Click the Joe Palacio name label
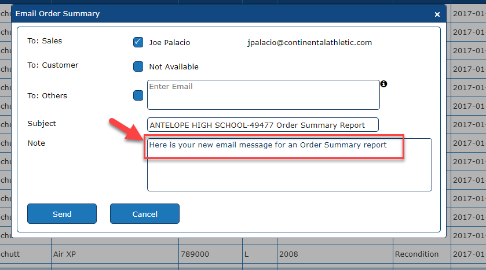The height and width of the screenshot is (270, 486). coord(170,42)
